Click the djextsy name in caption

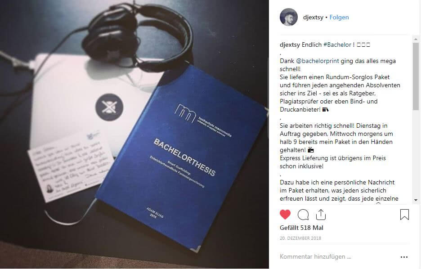(x=290, y=45)
